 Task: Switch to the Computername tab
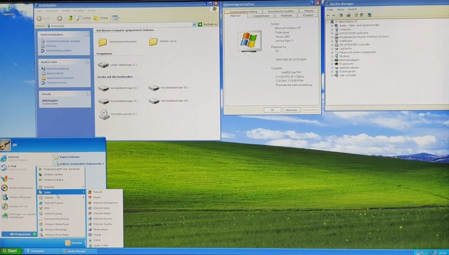pyautogui.click(x=261, y=16)
